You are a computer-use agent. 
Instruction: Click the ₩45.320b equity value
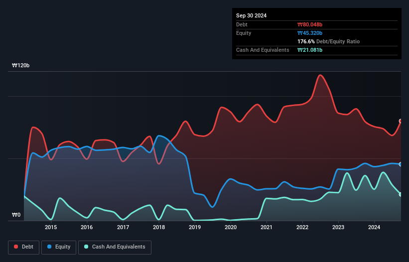[310, 33]
